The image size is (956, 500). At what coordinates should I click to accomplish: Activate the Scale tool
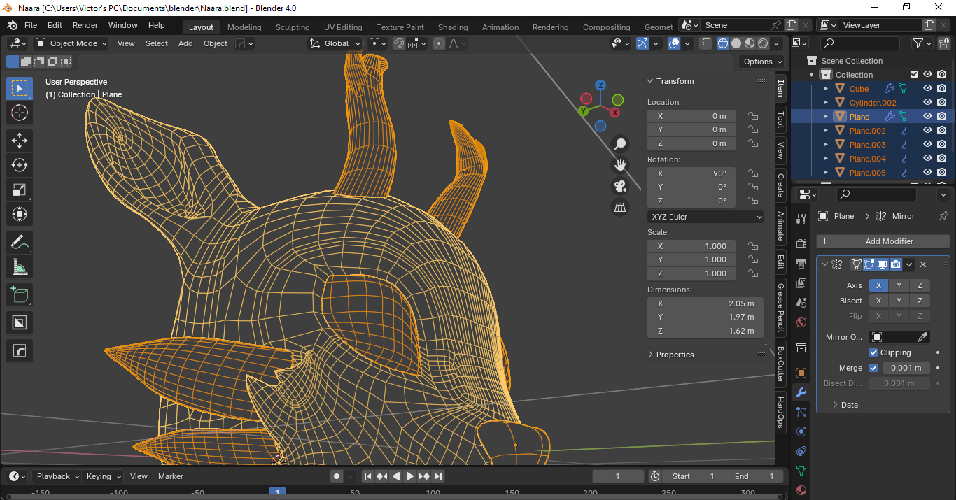(20, 190)
